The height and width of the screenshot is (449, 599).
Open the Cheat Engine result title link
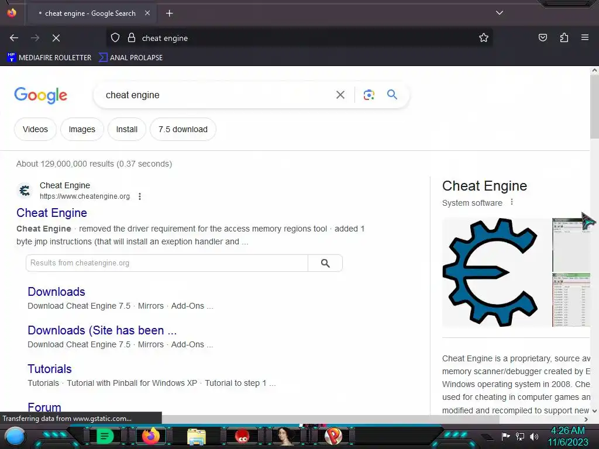pyautogui.click(x=51, y=213)
